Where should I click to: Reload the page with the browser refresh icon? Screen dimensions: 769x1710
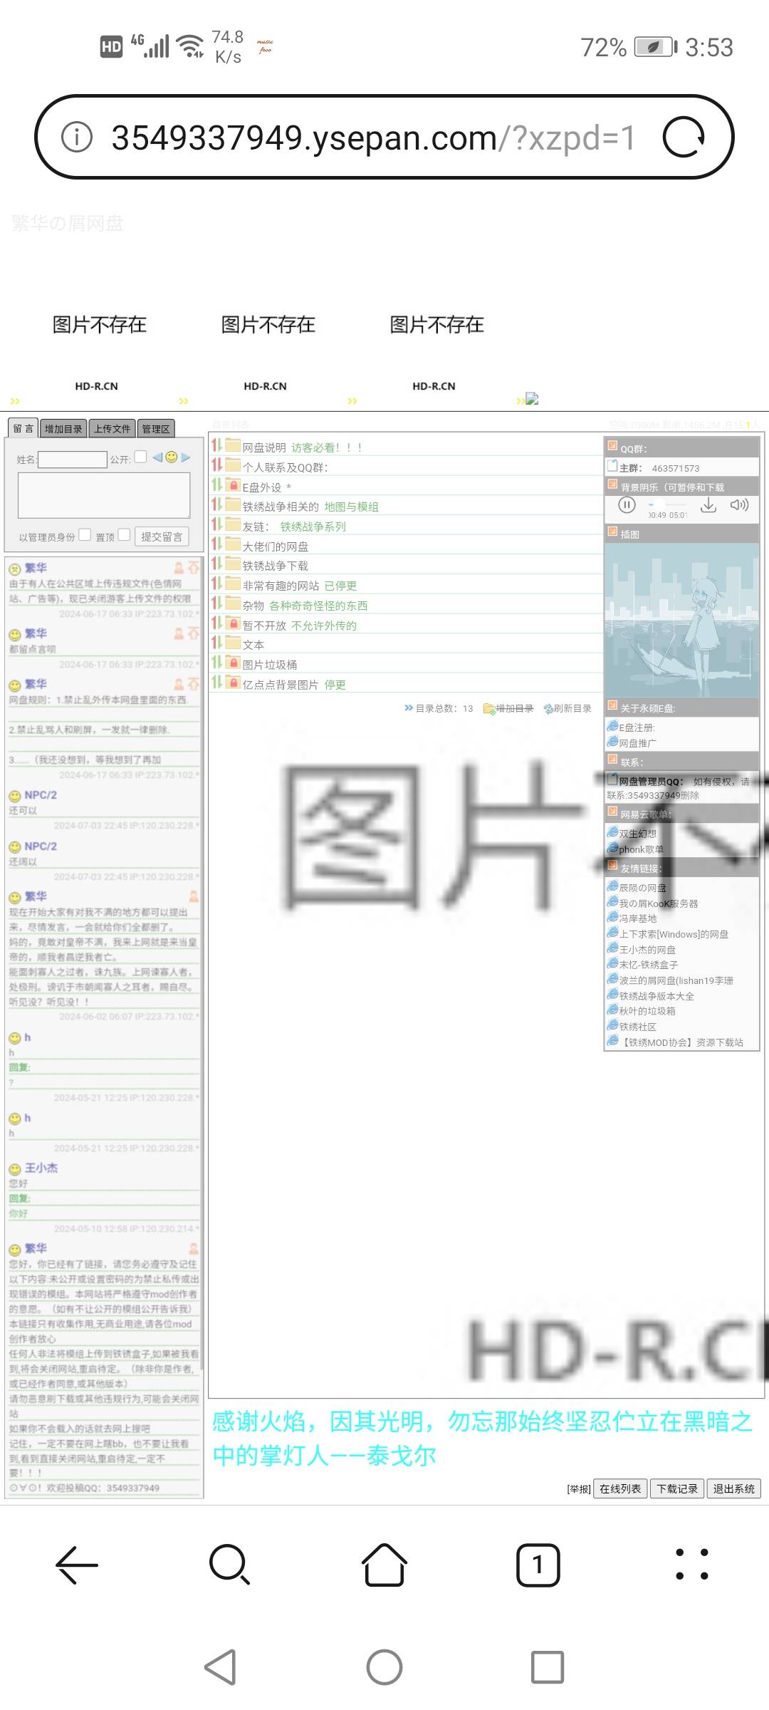pyautogui.click(x=684, y=137)
